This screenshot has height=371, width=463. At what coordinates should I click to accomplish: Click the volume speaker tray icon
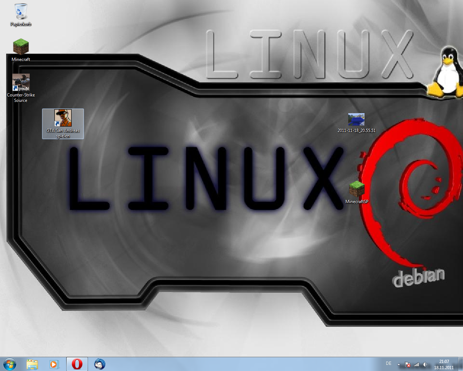click(425, 364)
